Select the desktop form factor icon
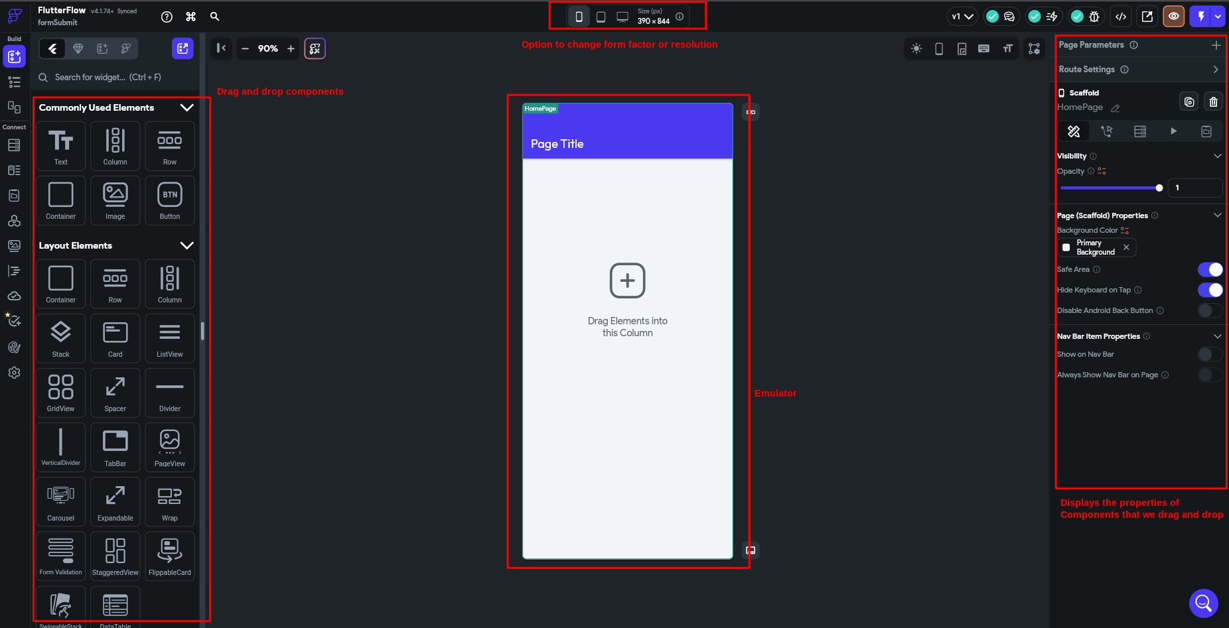The image size is (1229, 628). [622, 17]
